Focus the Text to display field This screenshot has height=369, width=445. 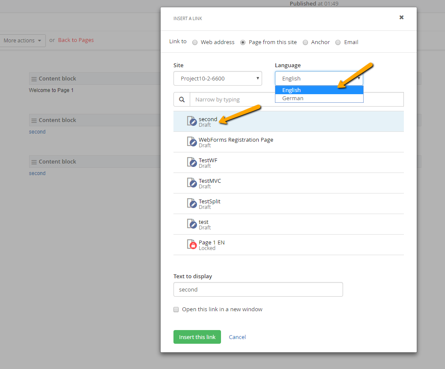click(x=258, y=289)
